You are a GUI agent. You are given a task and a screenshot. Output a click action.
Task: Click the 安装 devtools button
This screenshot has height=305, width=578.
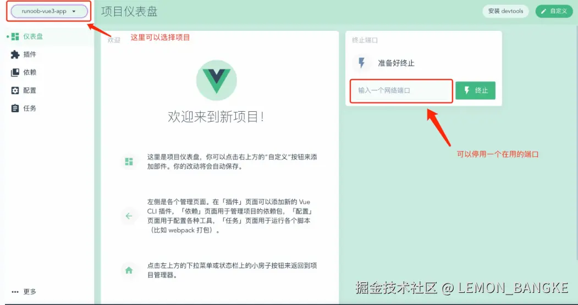pos(505,11)
